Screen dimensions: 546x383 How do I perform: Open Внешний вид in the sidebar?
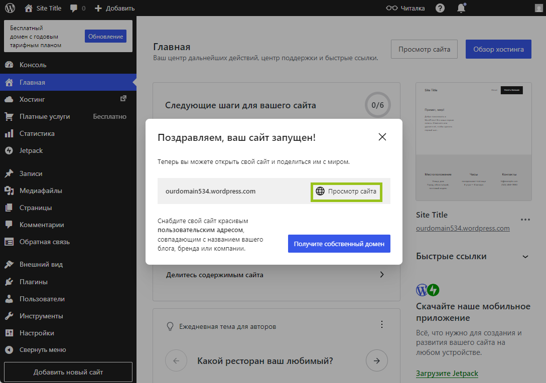[68, 264]
